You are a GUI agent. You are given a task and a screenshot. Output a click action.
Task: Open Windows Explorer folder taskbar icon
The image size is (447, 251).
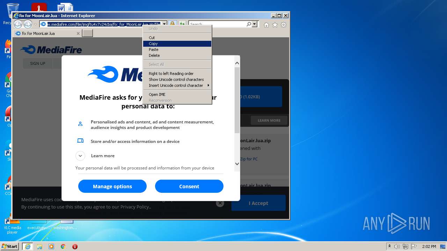pos(39,246)
